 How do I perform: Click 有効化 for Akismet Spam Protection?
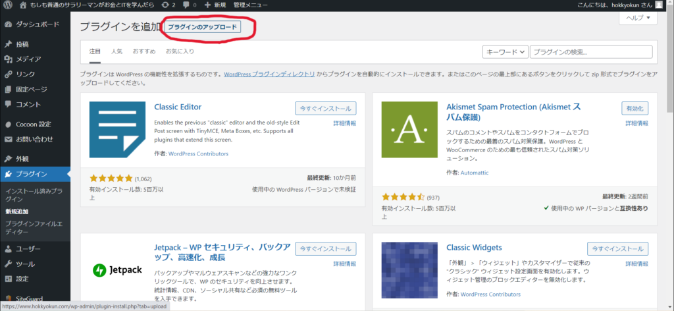point(635,109)
